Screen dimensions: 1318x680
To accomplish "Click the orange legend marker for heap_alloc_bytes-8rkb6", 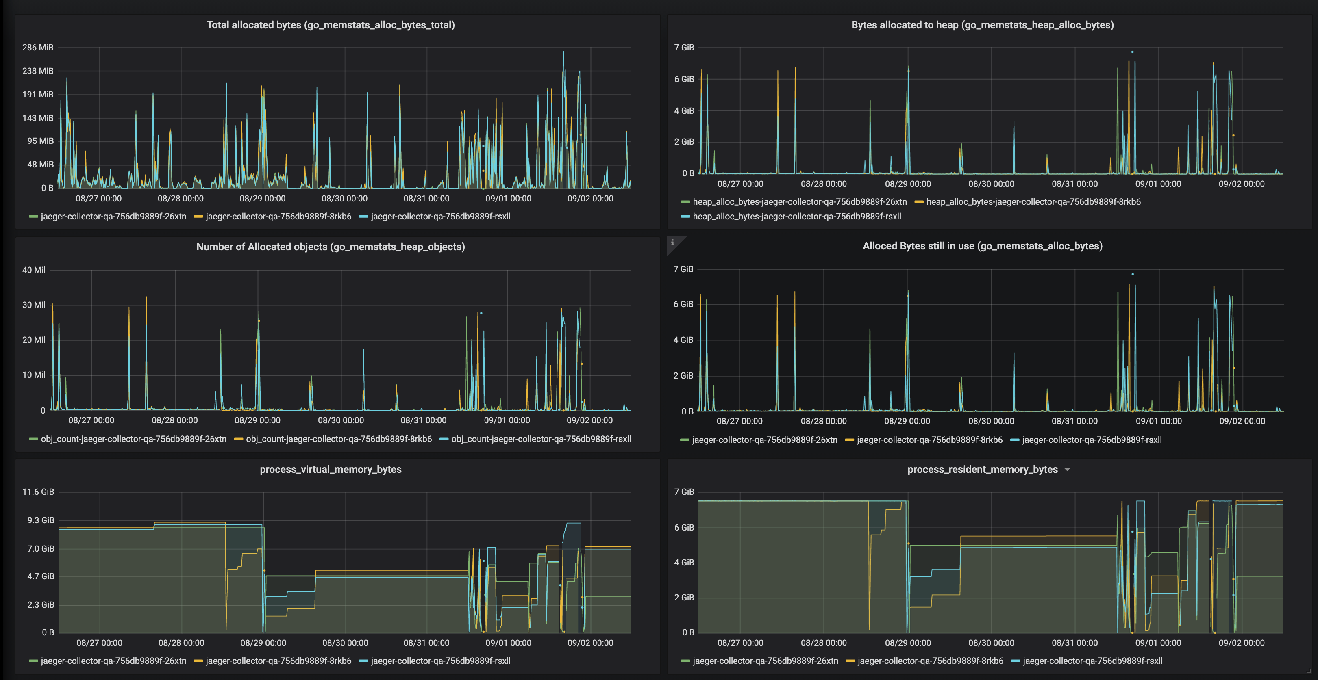I will coord(919,202).
